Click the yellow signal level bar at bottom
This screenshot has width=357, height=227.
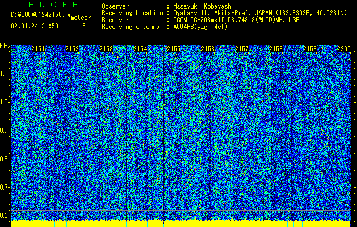pyautogui.click(x=181, y=224)
